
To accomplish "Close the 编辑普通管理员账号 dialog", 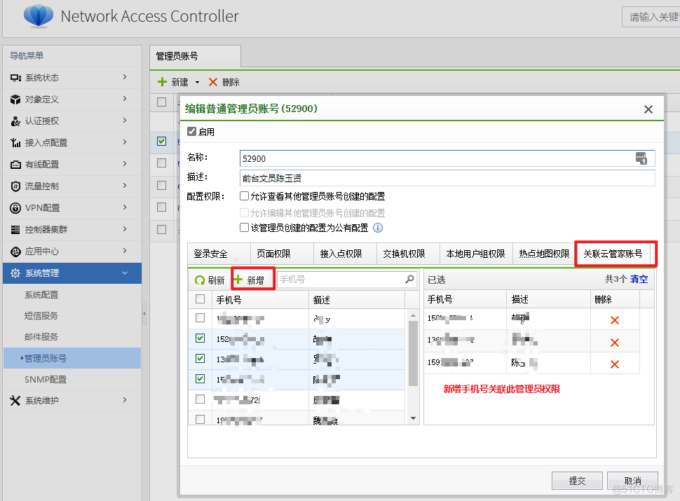I will pos(648,109).
